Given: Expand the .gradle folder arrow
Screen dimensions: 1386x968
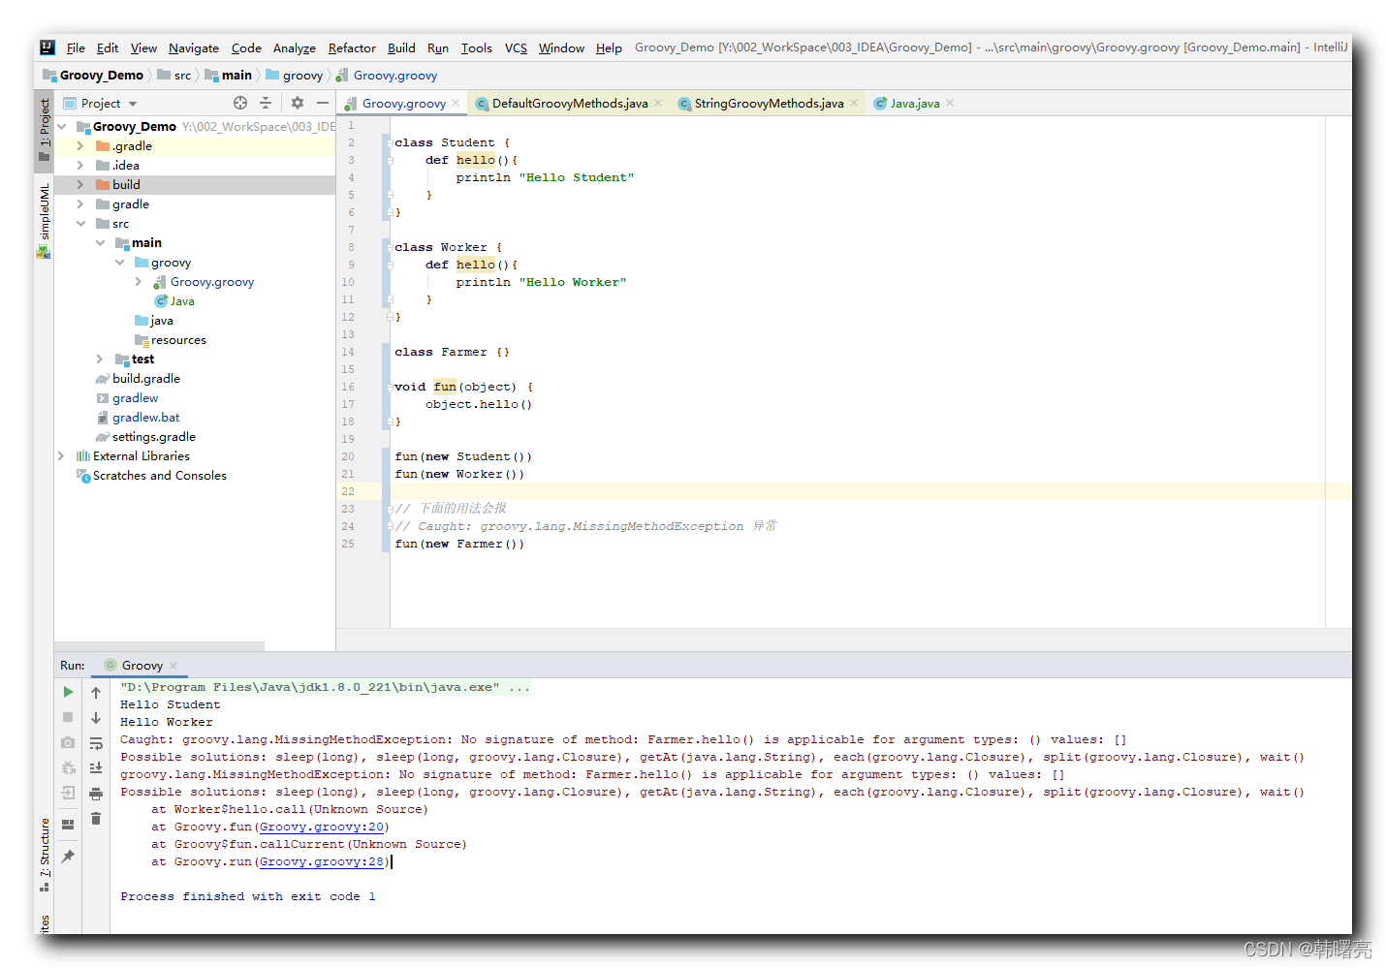Looking at the screenshot, I should pyautogui.click(x=80, y=146).
